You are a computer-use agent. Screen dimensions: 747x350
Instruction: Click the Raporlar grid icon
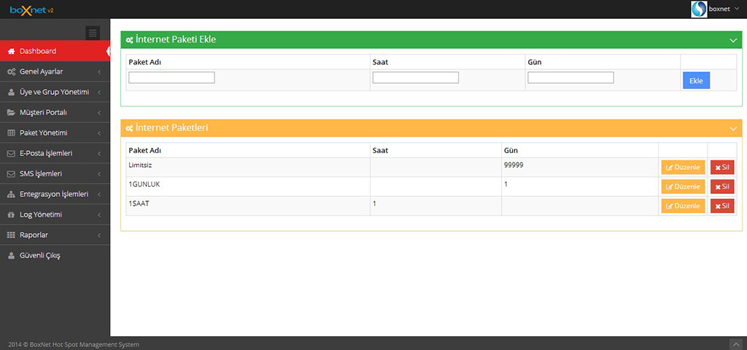[x=12, y=236]
